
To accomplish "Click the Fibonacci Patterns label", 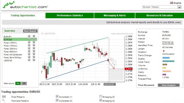I will (x=20, y=101).
